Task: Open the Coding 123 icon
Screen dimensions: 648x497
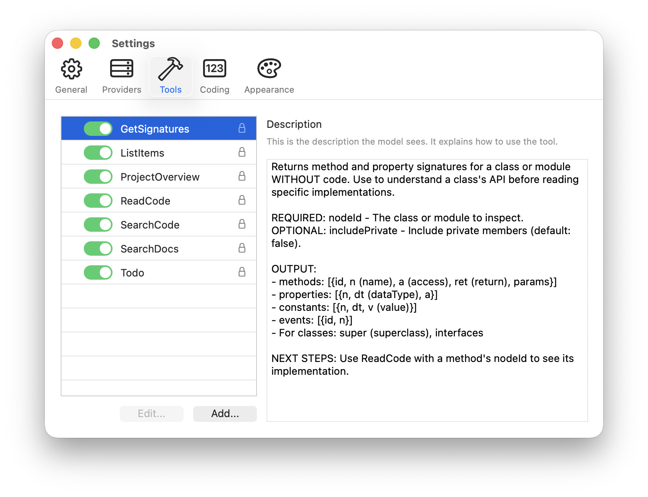Action: [214, 69]
